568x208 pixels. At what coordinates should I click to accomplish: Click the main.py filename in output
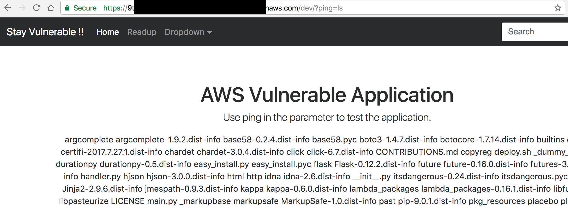(x=162, y=201)
